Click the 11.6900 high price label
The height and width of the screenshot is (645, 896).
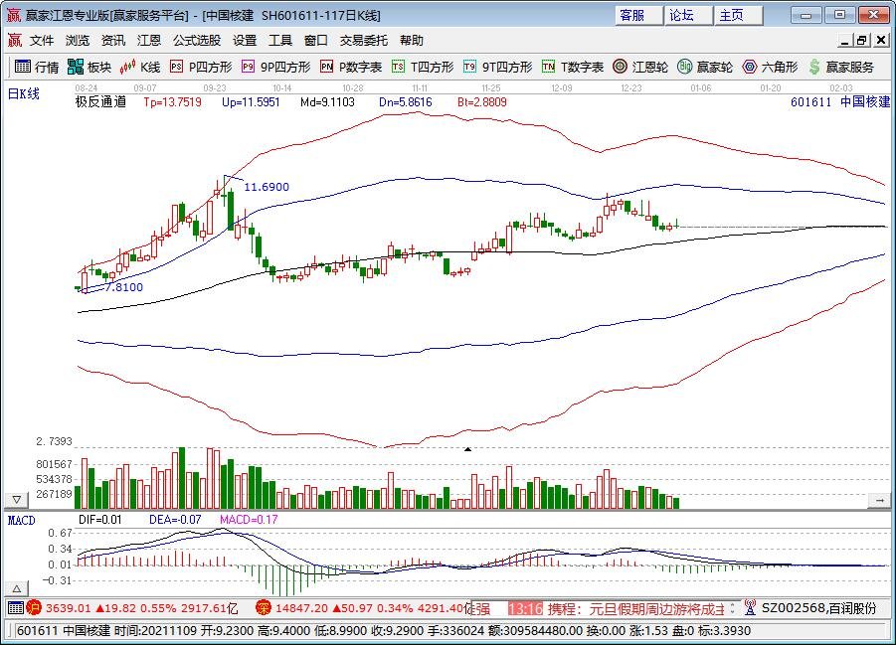pyautogui.click(x=267, y=187)
